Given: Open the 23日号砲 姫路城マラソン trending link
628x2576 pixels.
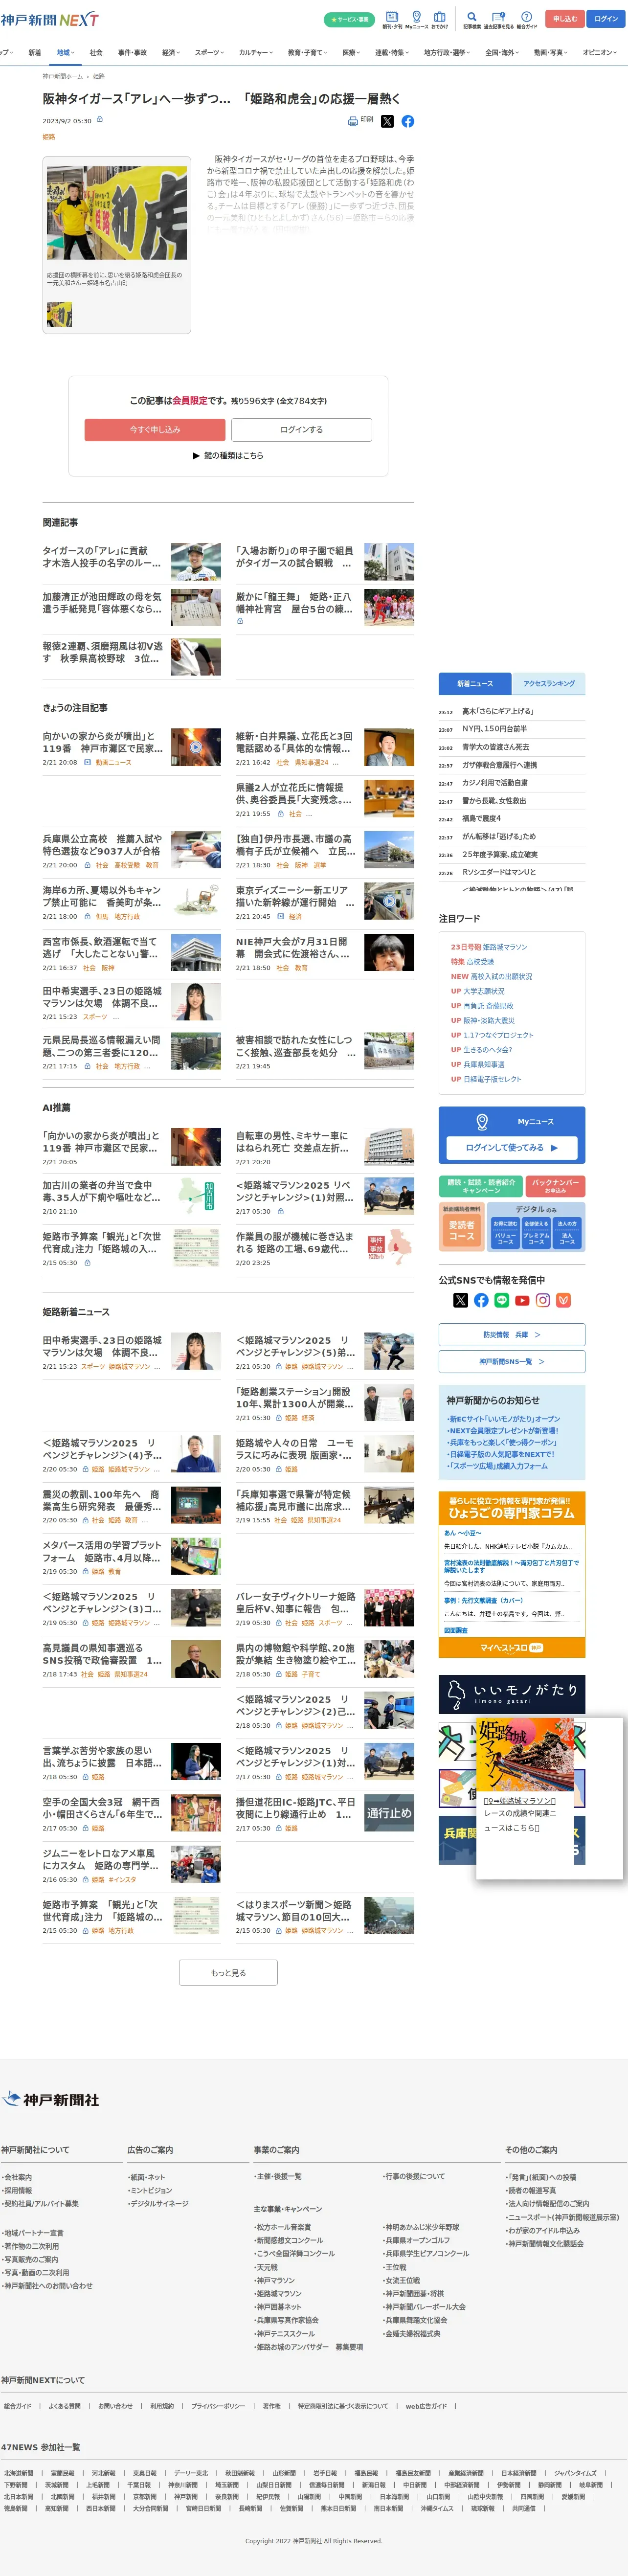Looking at the screenshot, I should coord(488,947).
